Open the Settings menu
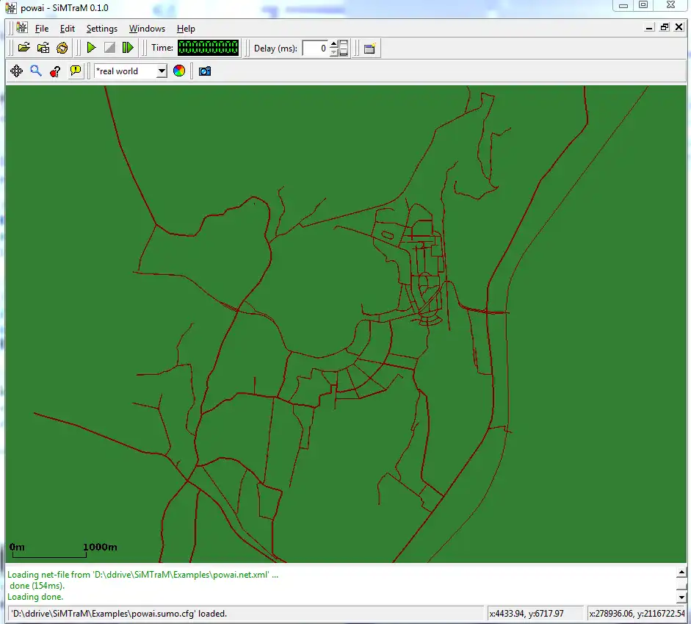The width and height of the screenshot is (691, 624). [101, 29]
